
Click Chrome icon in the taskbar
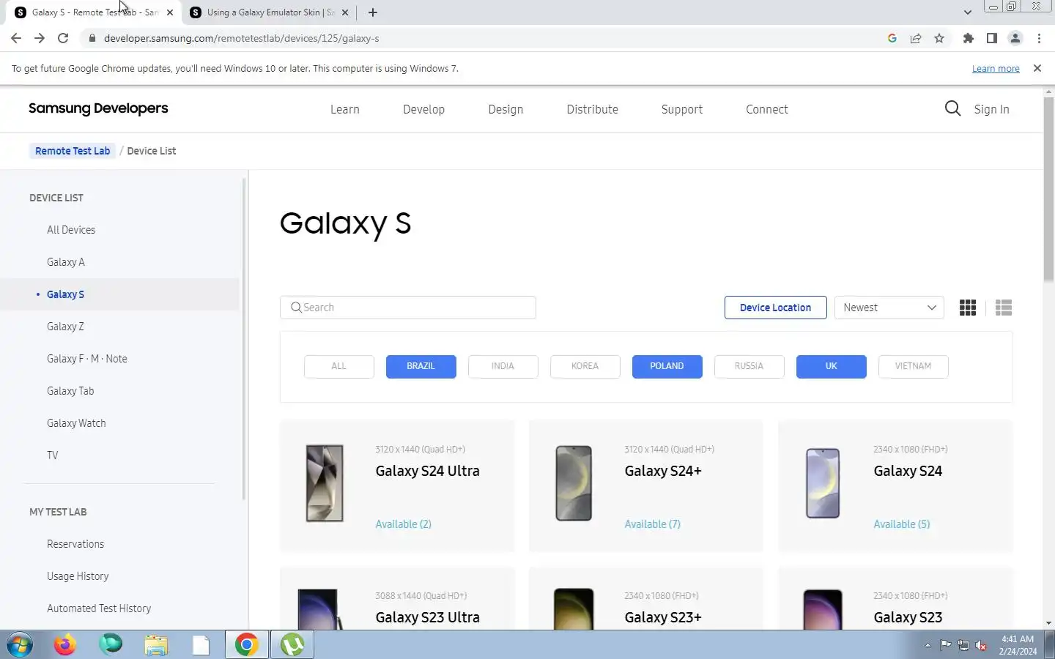247,645
